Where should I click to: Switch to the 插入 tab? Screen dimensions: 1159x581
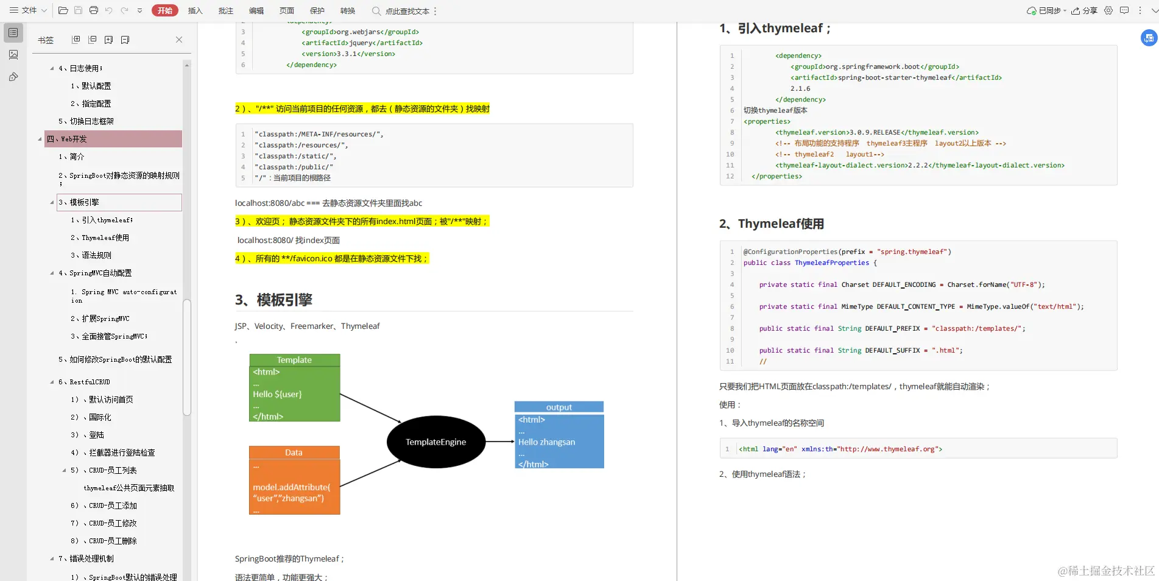coord(195,10)
